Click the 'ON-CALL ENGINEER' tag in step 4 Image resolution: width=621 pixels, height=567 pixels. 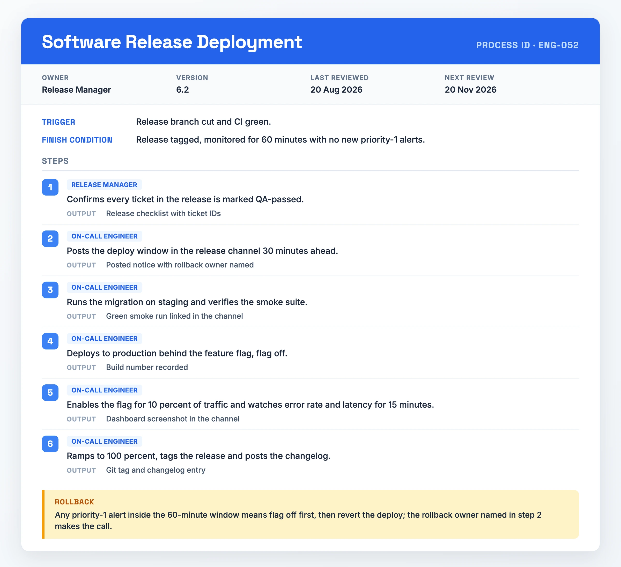[105, 339]
